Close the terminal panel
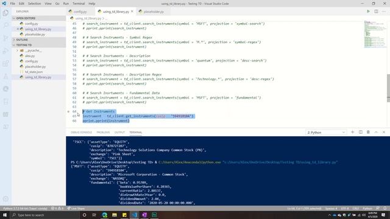This screenshot has width=390, height=219. click(384, 132)
